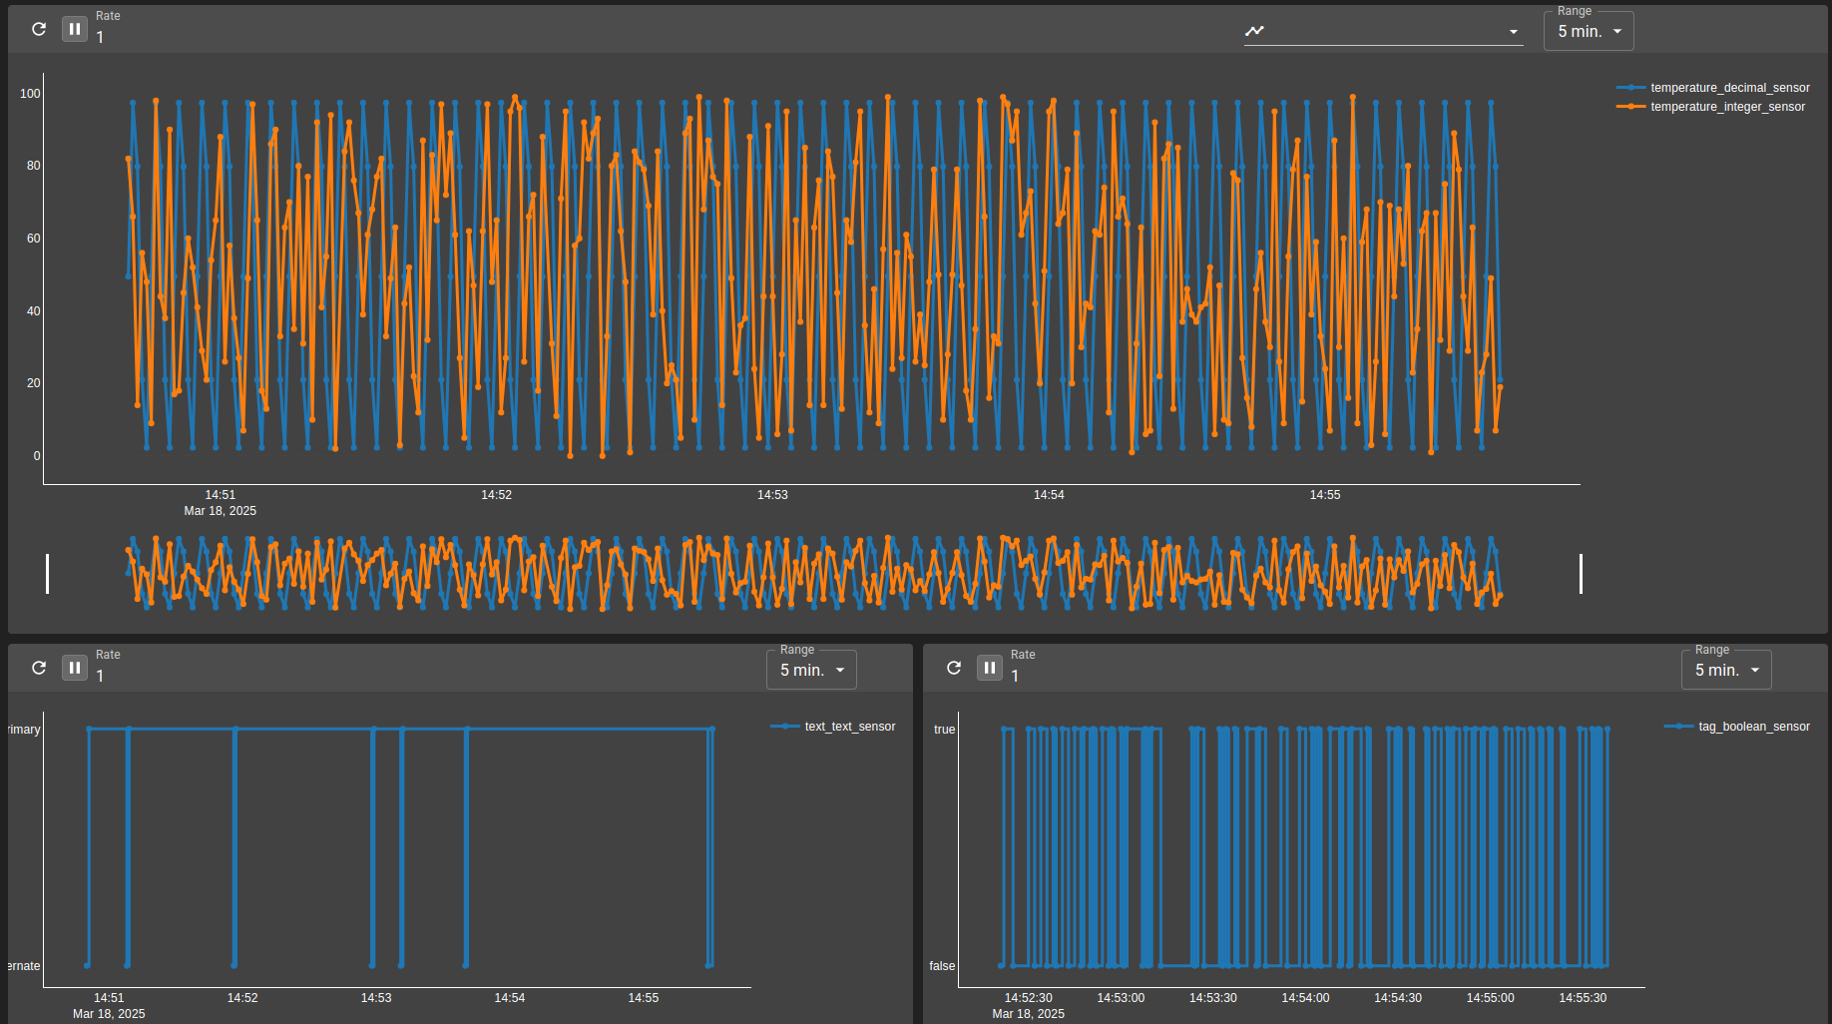The height and width of the screenshot is (1024, 1832).
Task: Toggle tag_boolean_sensor legend series
Action: click(x=1737, y=727)
